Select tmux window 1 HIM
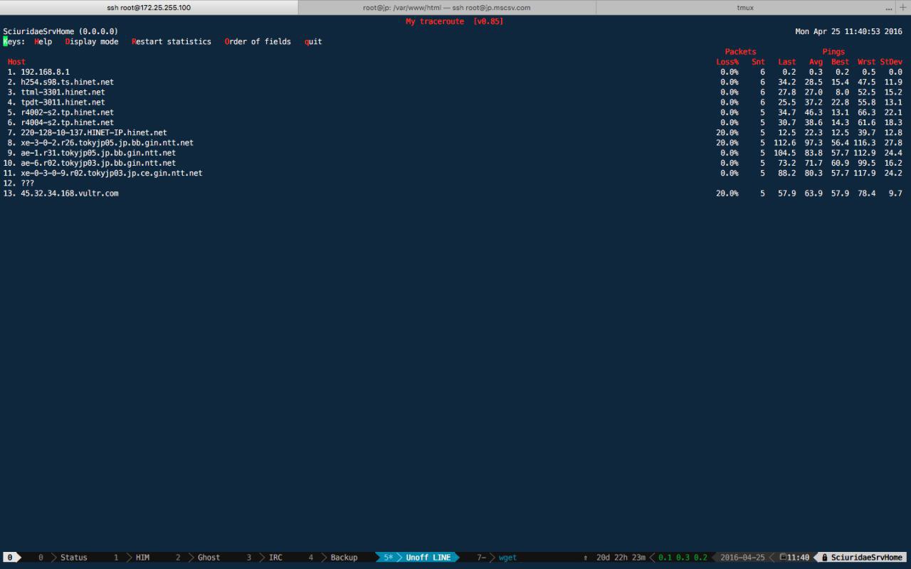Screen dimensions: 911x569 click(132, 558)
